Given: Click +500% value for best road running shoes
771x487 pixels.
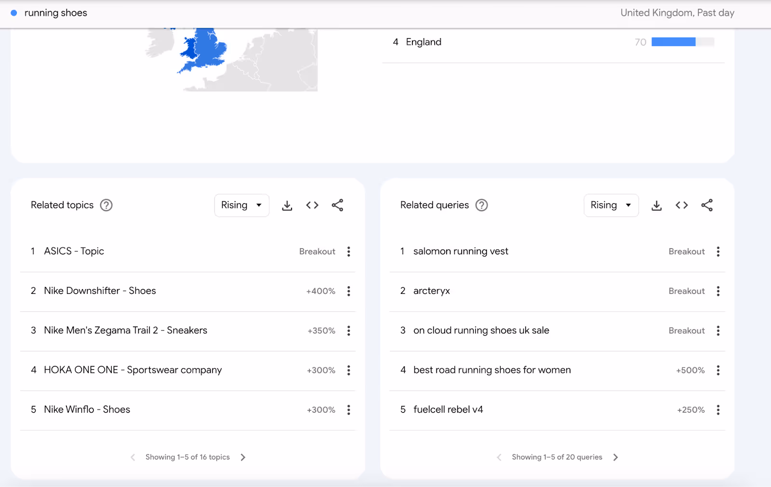Looking at the screenshot, I should pos(690,370).
